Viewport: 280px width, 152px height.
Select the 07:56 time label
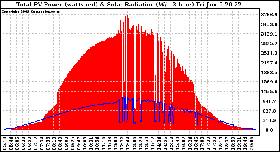click(47, 143)
